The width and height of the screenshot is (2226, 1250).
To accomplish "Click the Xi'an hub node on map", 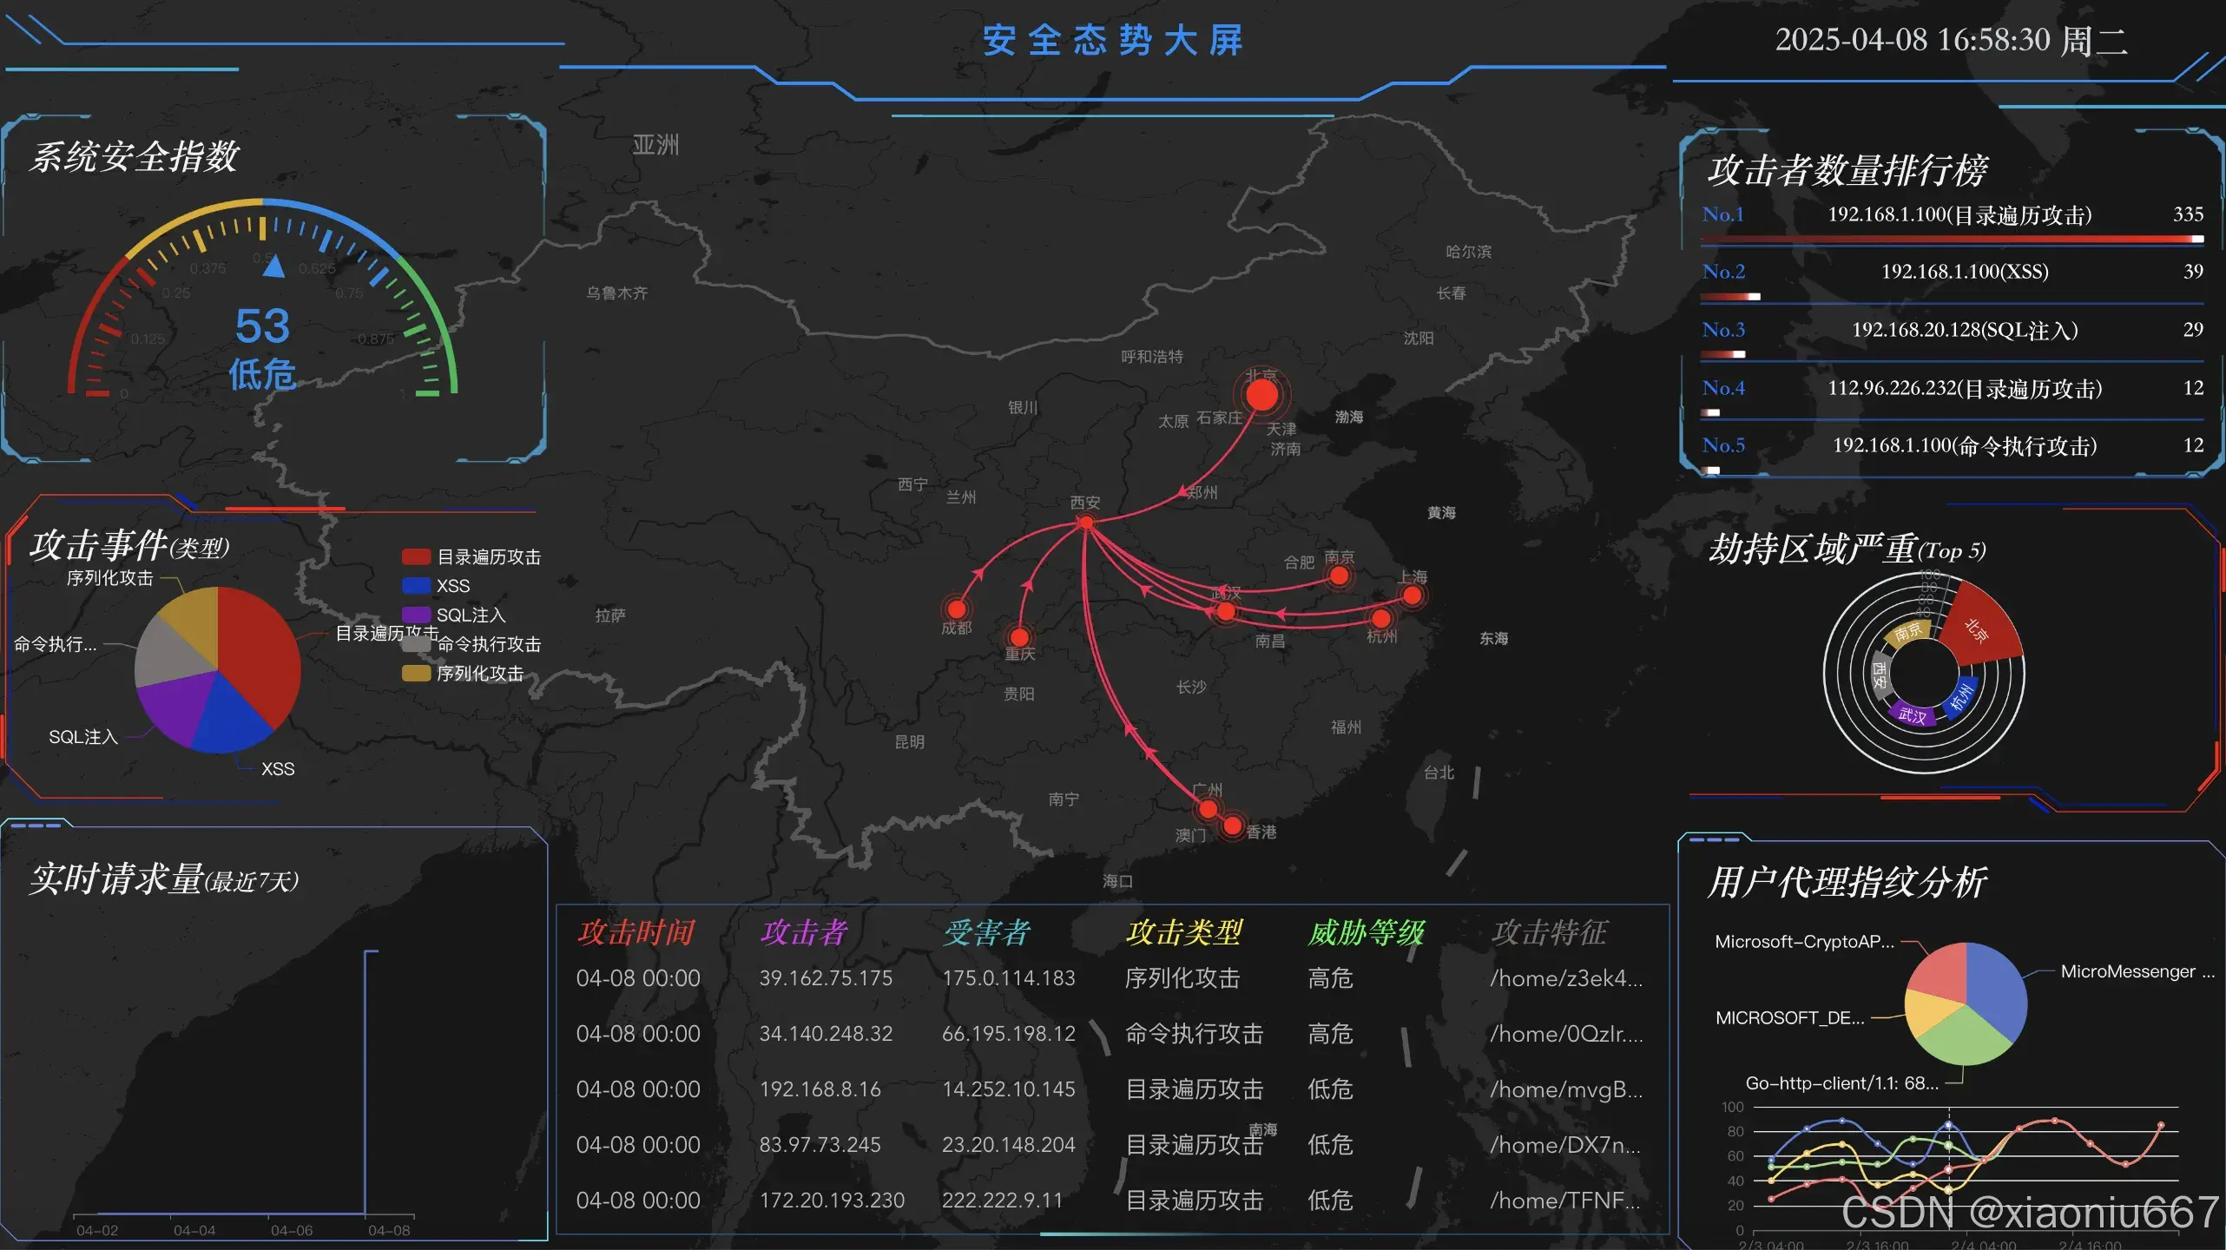I will 1085,522.
